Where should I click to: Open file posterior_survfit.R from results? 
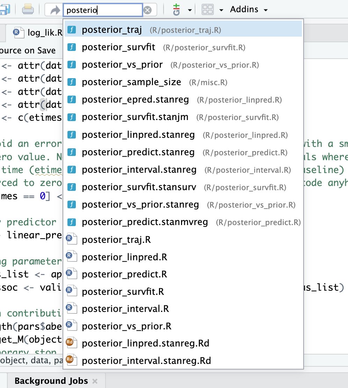point(183,291)
